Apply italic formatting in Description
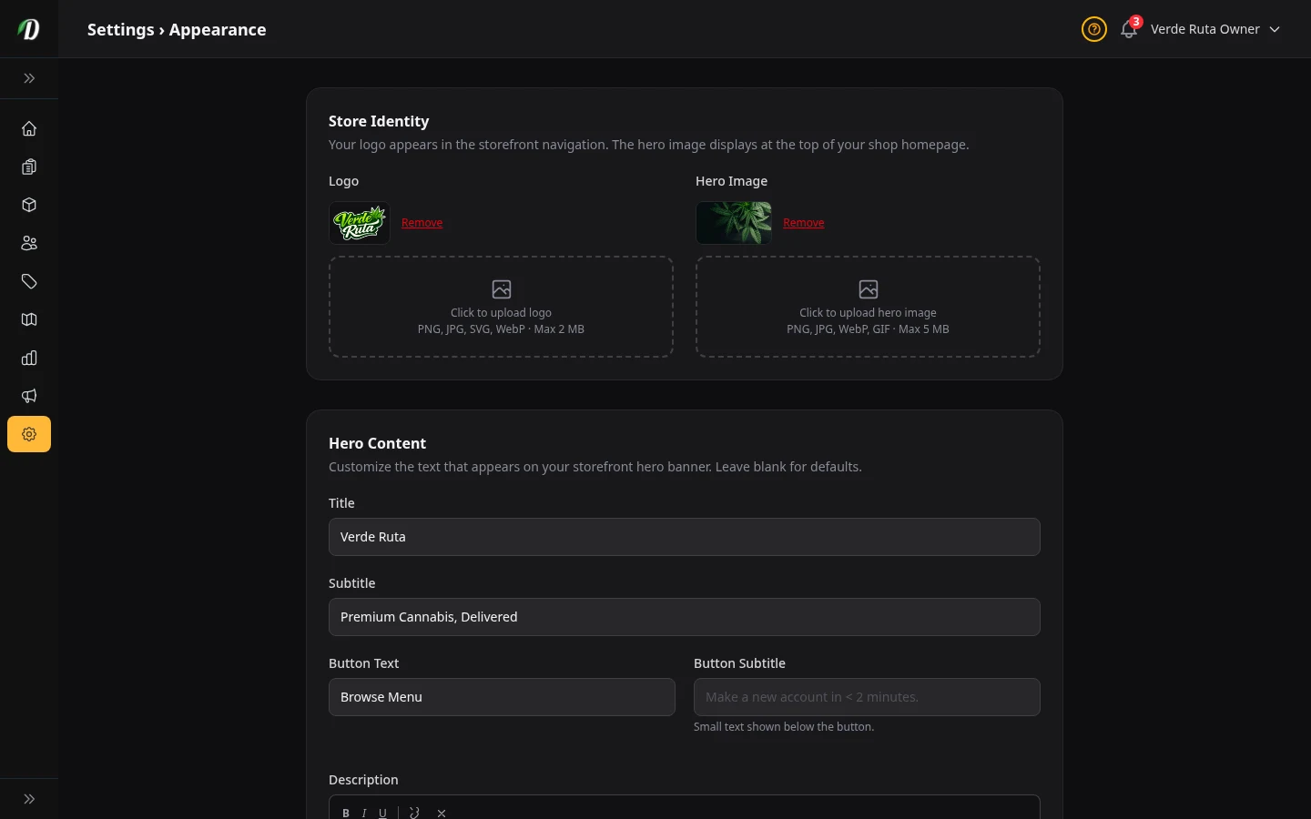1311x819 pixels. click(364, 813)
